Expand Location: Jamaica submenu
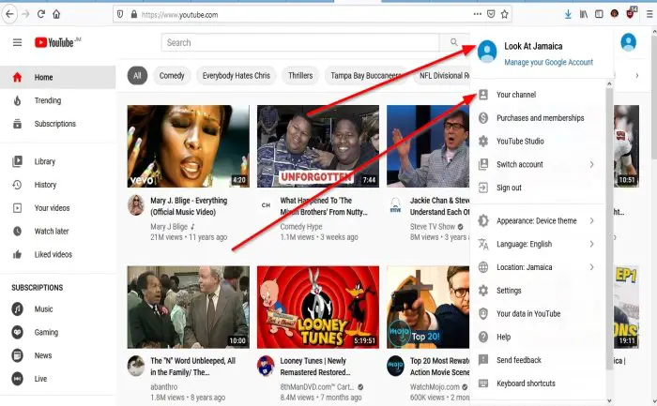657x406 pixels. (x=538, y=267)
